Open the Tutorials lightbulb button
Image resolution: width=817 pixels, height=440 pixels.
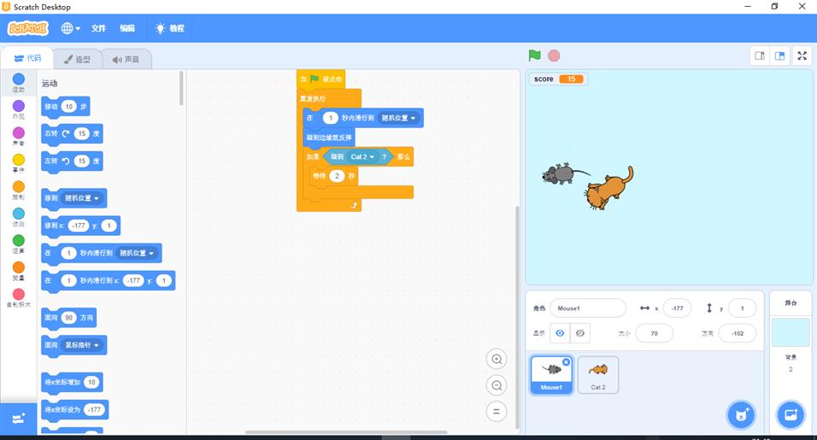coord(170,28)
